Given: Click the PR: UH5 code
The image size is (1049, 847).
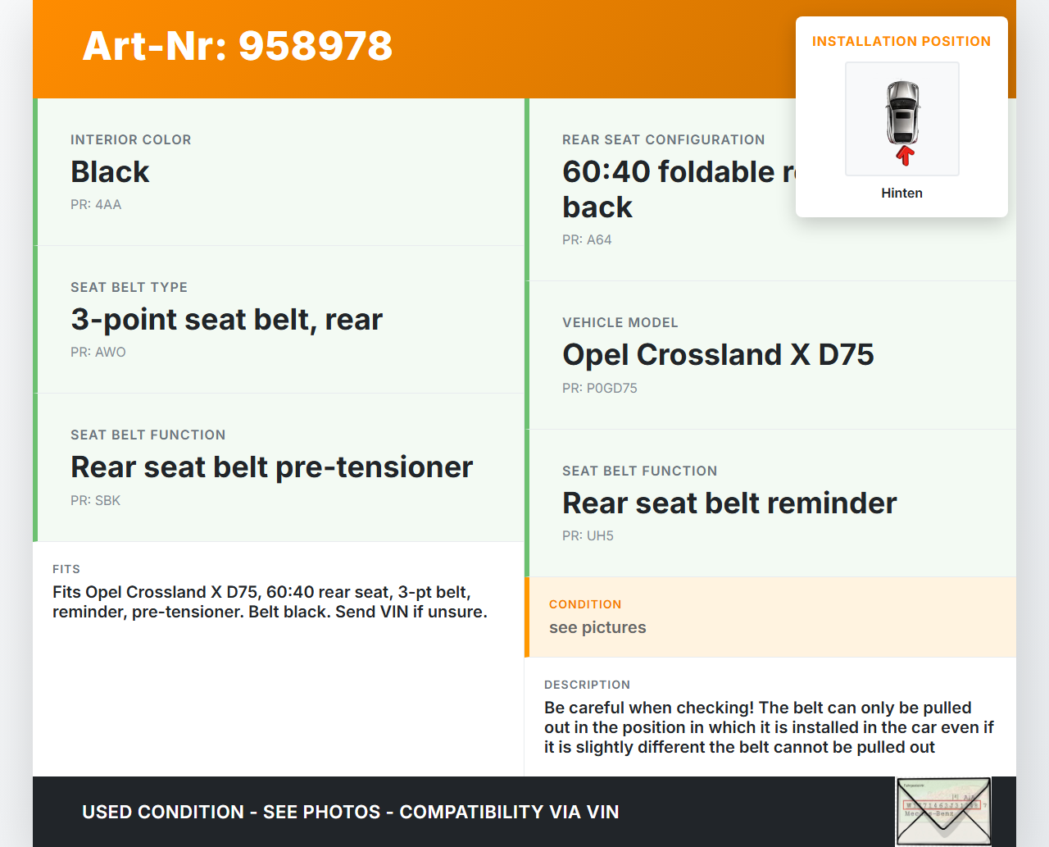Looking at the screenshot, I should (x=588, y=536).
